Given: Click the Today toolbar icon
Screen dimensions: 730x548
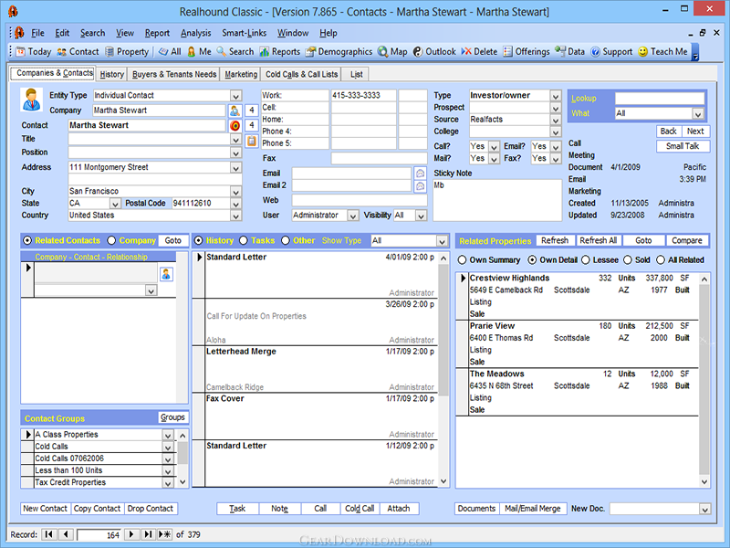Looking at the screenshot, I should pyautogui.click(x=20, y=52).
